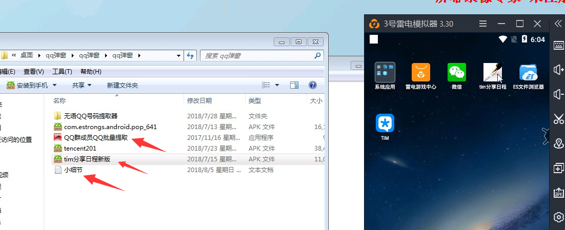Select the 无语QQ号码提取器 folder

click(91, 116)
